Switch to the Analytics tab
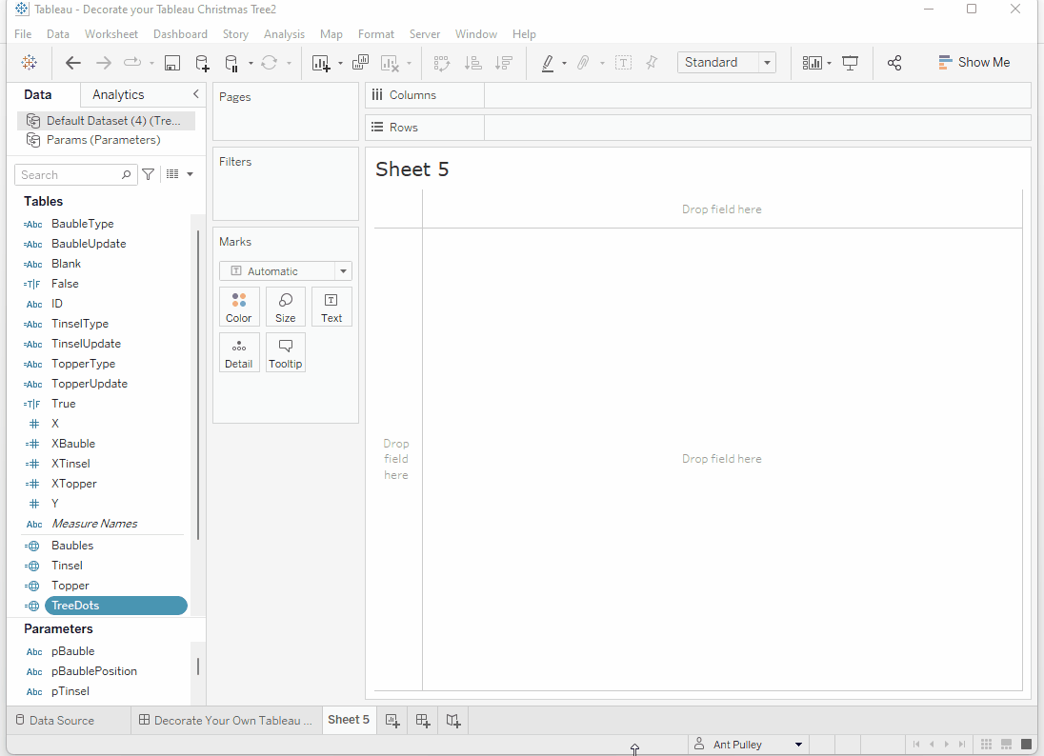 pyautogui.click(x=119, y=94)
